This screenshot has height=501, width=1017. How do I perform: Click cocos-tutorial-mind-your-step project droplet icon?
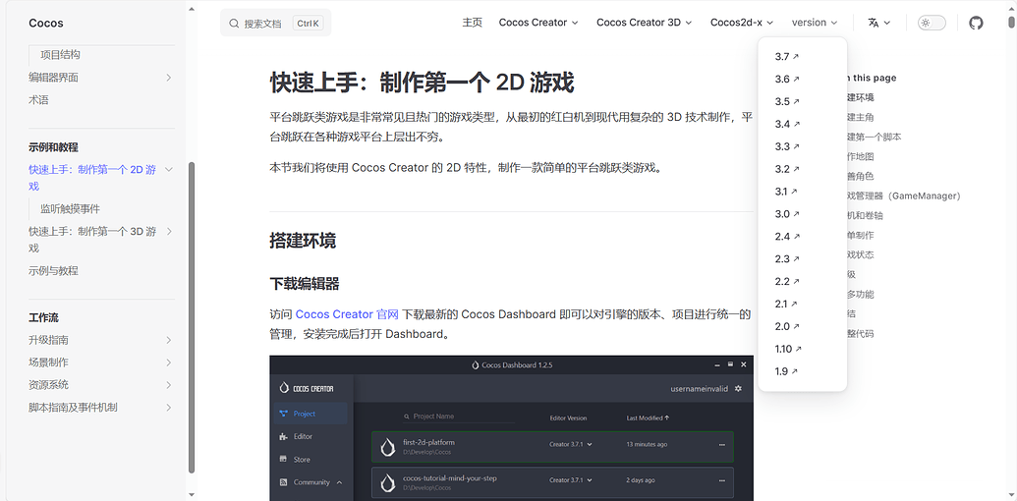[x=388, y=483]
